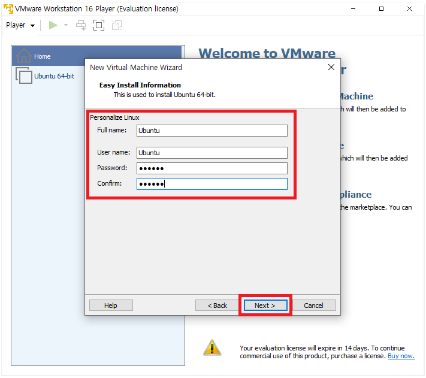
Task: Click the Confirm password field
Action: (212, 184)
